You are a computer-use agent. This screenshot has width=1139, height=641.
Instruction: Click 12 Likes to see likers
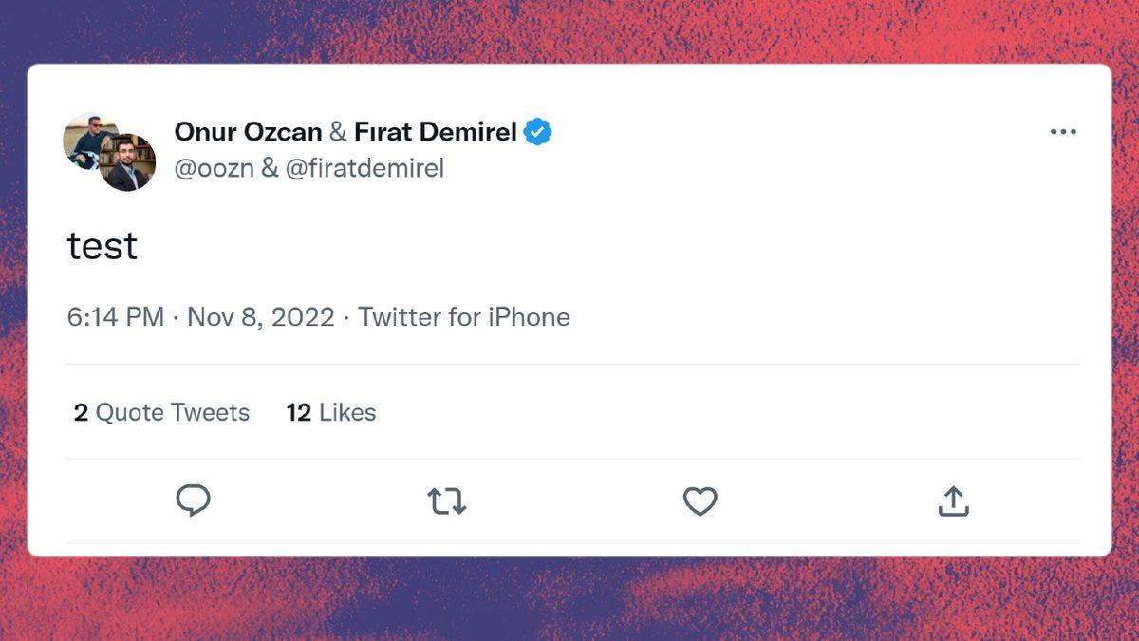click(330, 412)
